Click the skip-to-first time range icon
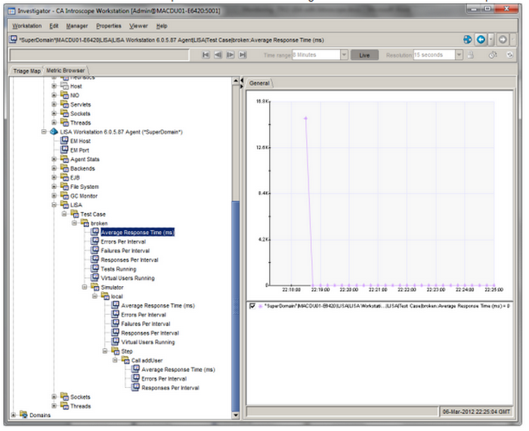Screen dimensions: 529x431 coord(206,55)
